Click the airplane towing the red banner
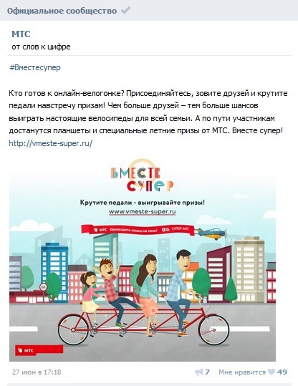Viewport: 298px width, 386px height. pos(213,233)
